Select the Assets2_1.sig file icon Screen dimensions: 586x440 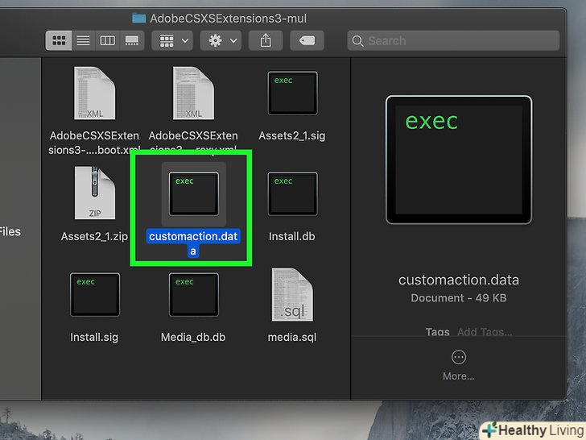click(293, 93)
